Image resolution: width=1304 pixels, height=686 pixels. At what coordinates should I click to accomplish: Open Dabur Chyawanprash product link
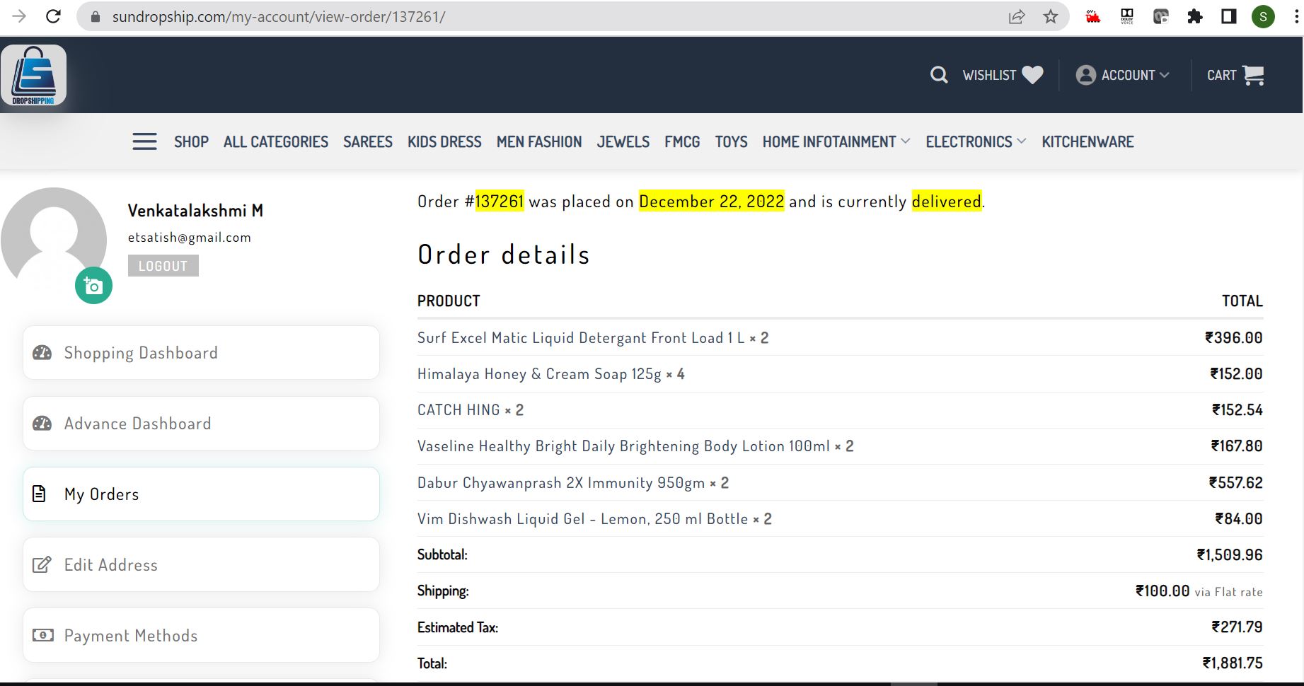click(561, 483)
